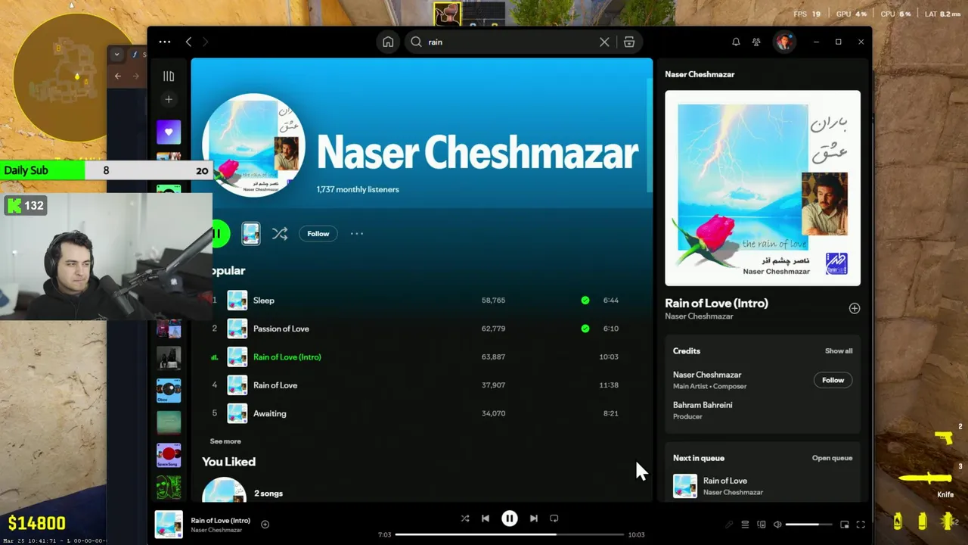Viewport: 968px width, 545px height.
Task: Open the Browse icon beside the search bar
Action: pos(629,42)
